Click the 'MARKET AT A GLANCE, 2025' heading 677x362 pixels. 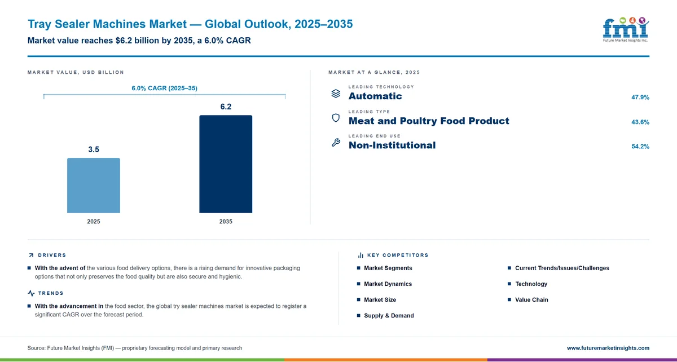coord(374,72)
